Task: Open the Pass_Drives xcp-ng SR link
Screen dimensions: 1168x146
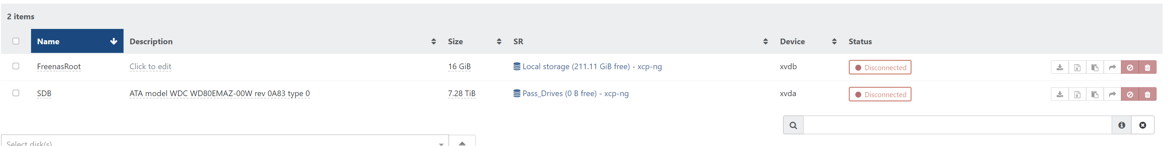Action: (571, 93)
